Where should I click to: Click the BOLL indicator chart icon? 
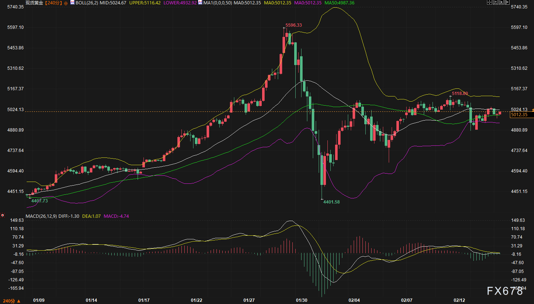coord(72,3)
